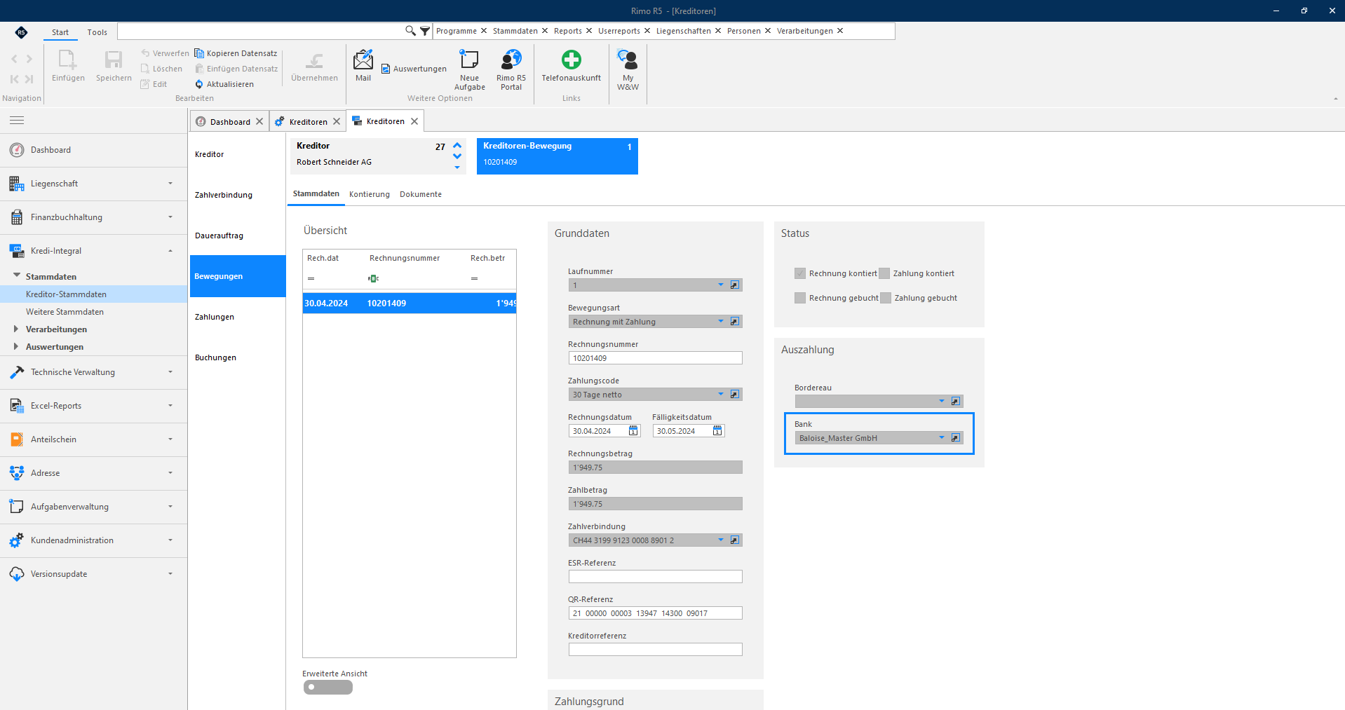Open the Tools ribbon tab
The width and height of the screenshot is (1345, 710).
(x=97, y=32)
